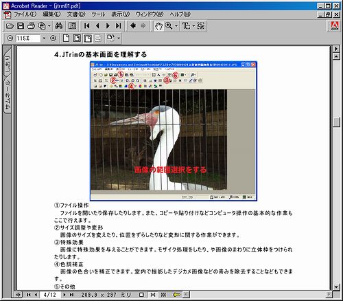Switch to Fit in Window view
The image size is (343, 301).
coord(77,38)
